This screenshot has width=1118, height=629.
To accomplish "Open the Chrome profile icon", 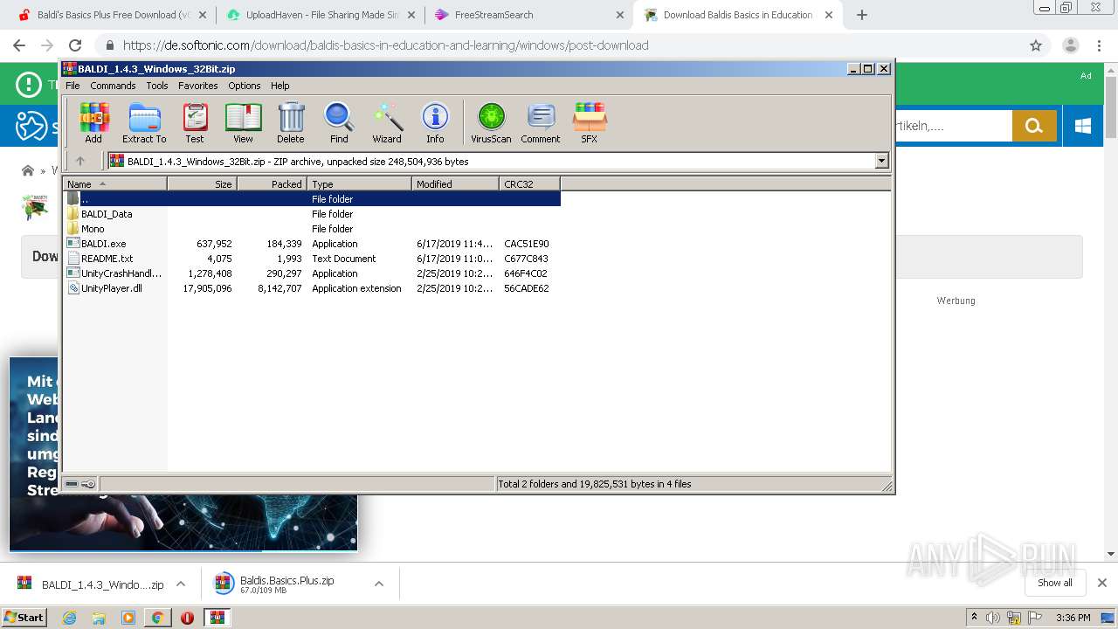I will [x=1070, y=45].
